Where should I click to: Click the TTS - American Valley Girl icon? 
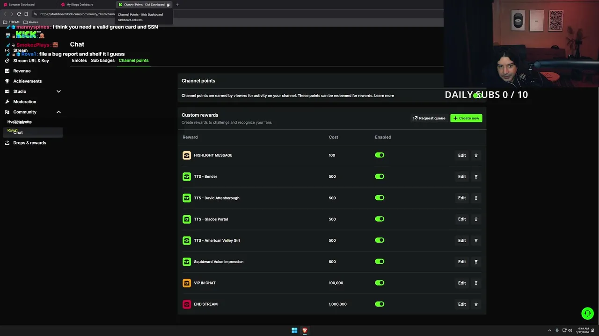click(187, 240)
